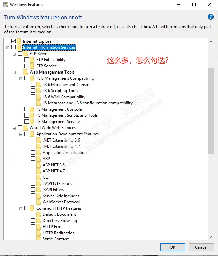Tick the CGI checkbox
Screen dimensions: 218x256
33,177
